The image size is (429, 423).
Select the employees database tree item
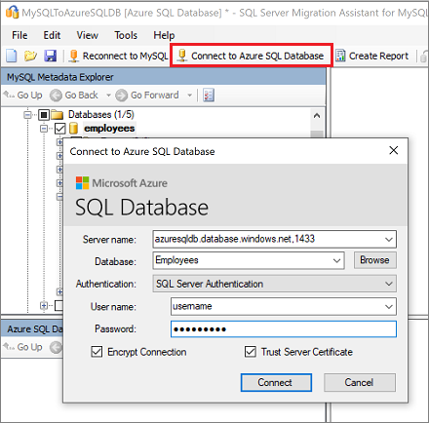point(109,129)
